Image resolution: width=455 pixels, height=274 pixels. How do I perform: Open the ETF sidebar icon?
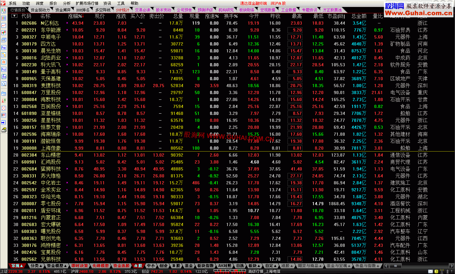(x=4, y=115)
